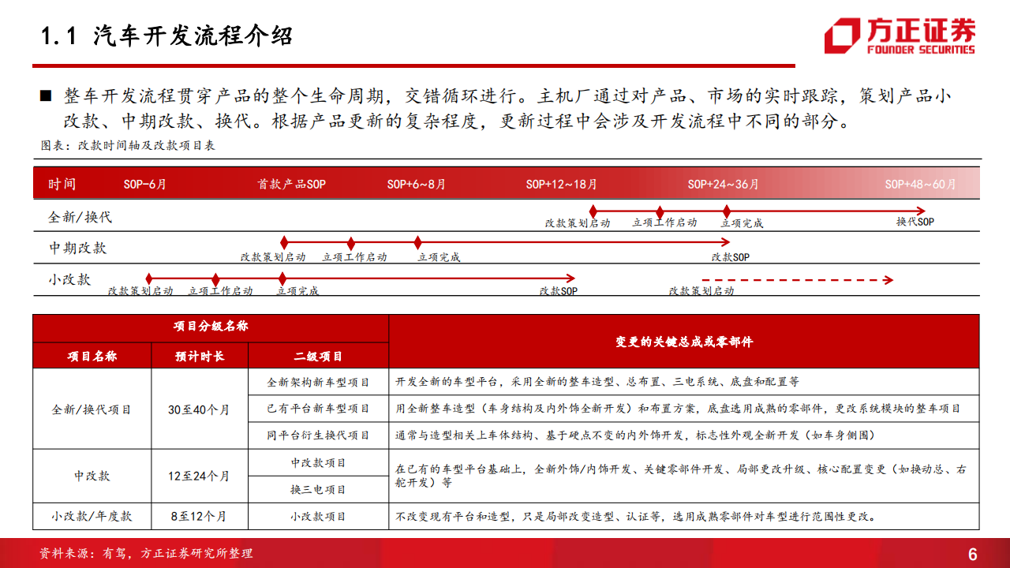Select the SOP+48~60月 time label
This screenshot has height=568, width=1010.
(x=920, y=184)
